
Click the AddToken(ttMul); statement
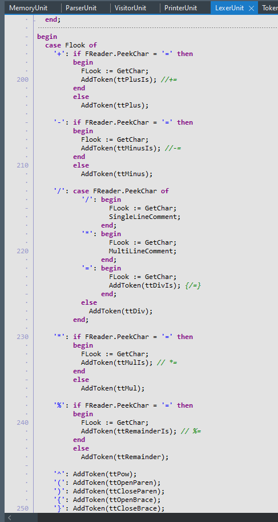point(112,388)
